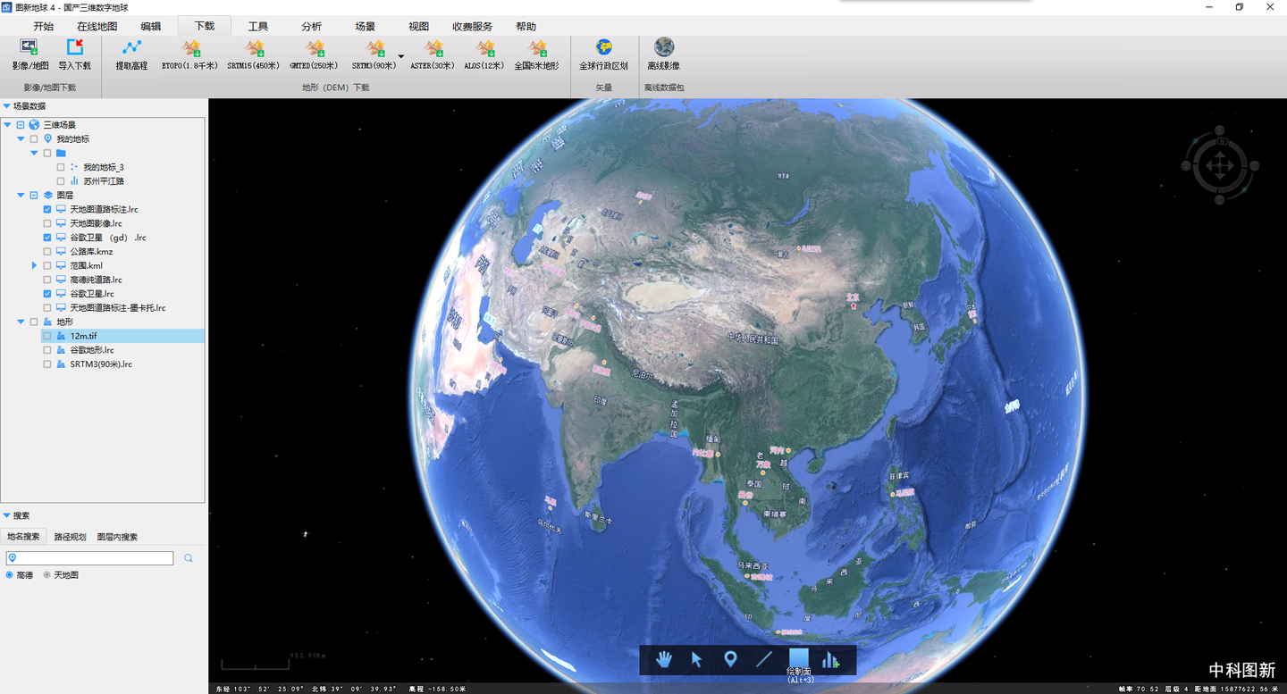The image size is (1287, 694).
Task: Click the search magnifier button
Action: pos(188,558)
